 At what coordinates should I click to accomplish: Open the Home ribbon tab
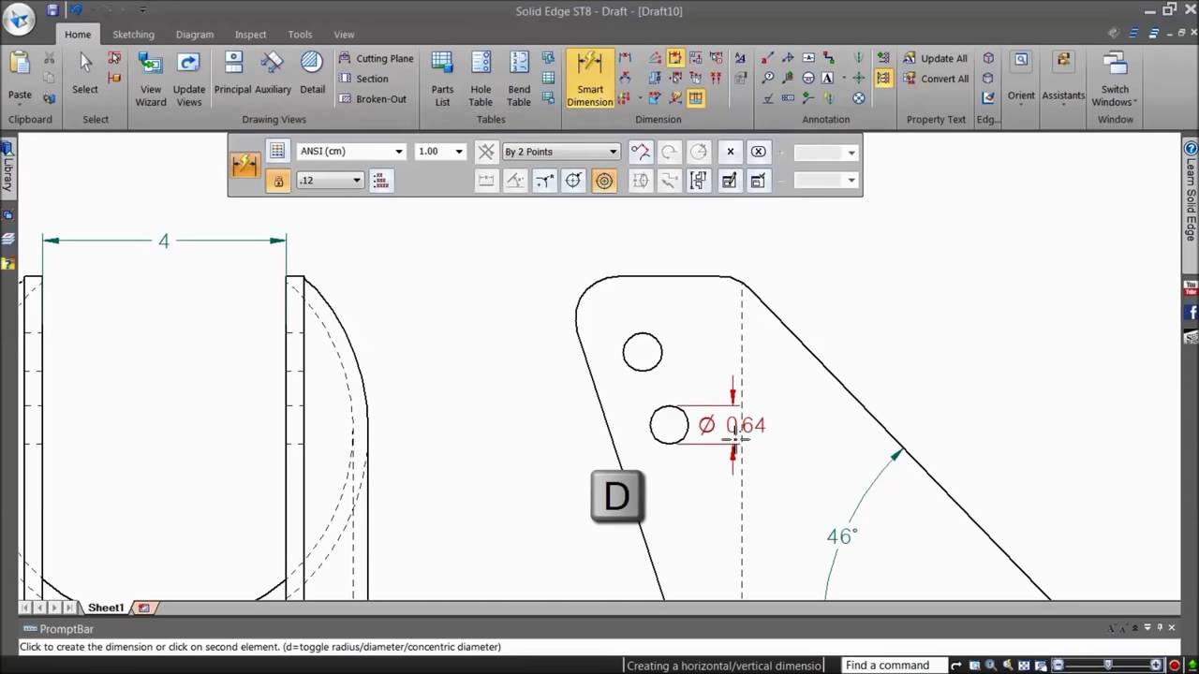(78, 35)
